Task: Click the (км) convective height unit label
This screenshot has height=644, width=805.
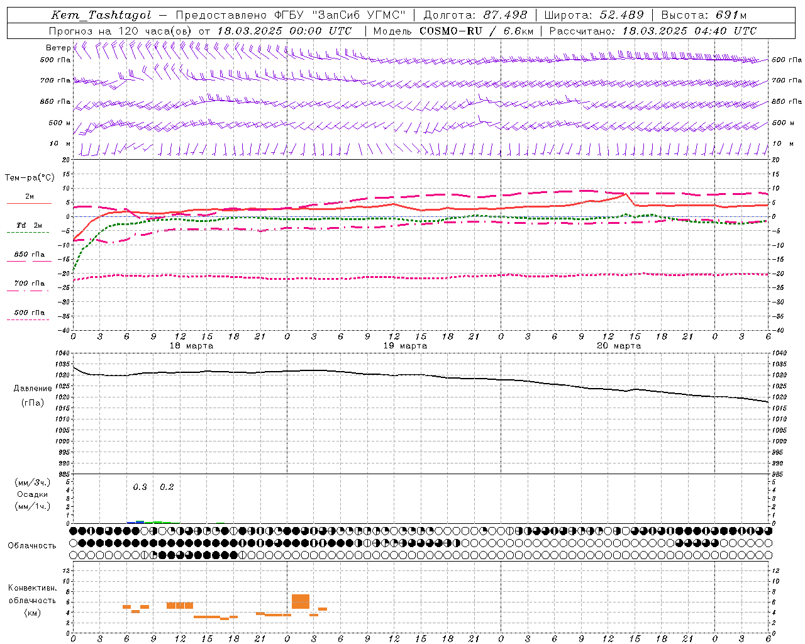Action: (x=33, y=613)
